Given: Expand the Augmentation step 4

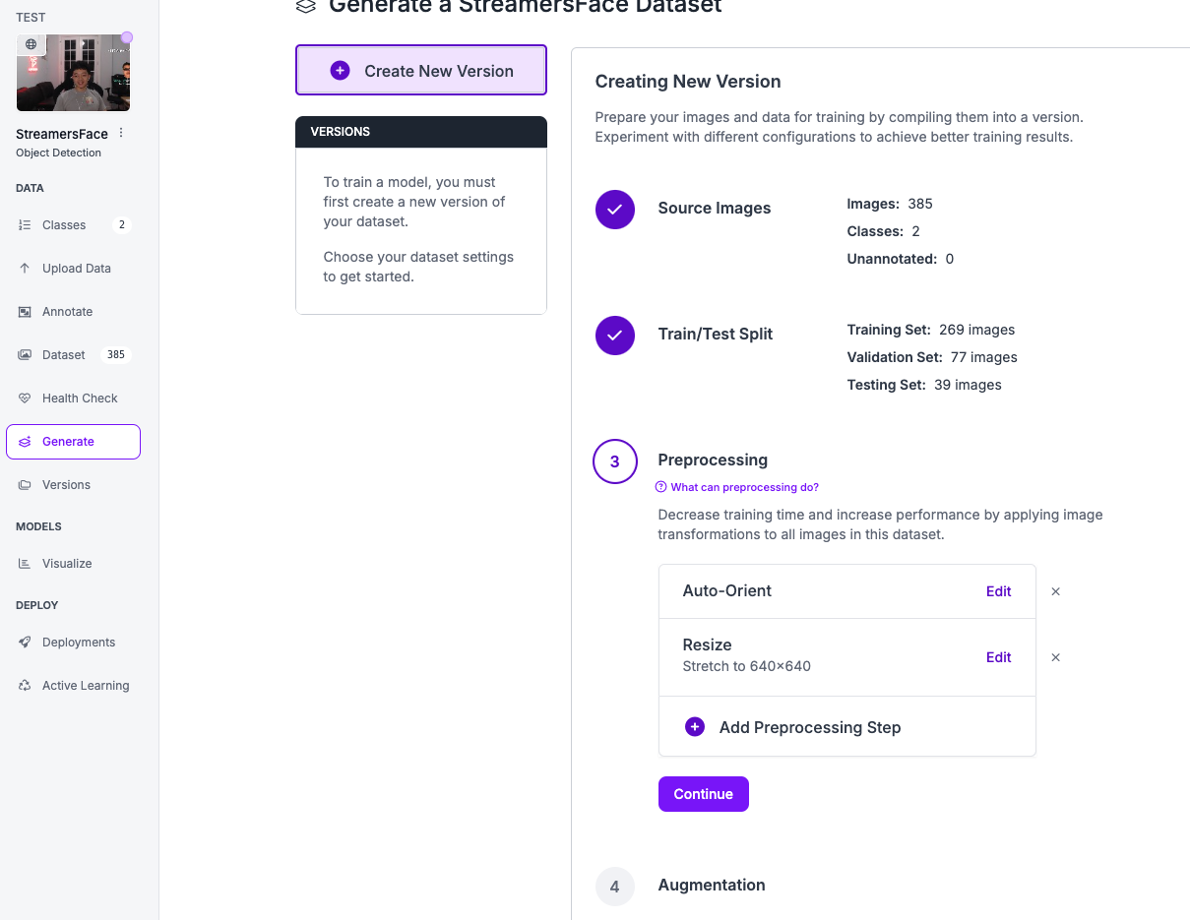Looking at the screenshot, I should tap(711, 886).
